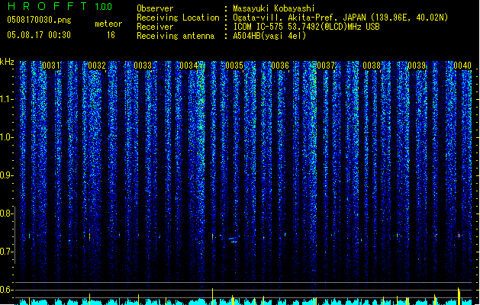The height and width of the screenshot is (305, 480).
Task: Click the 1.0 kHz axis tick label
Action: point(6,137)
